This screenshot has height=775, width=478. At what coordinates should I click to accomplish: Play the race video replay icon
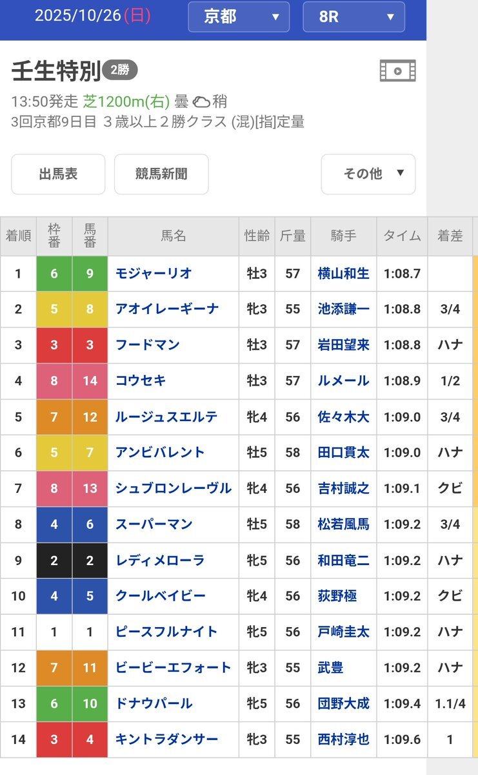397,71
